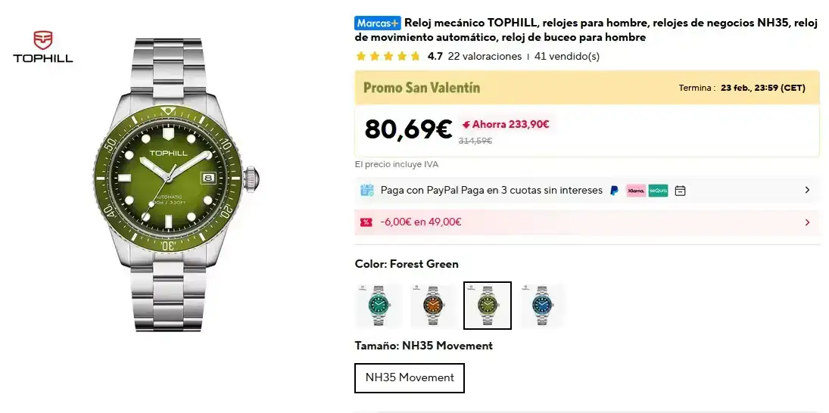Image resolution: width=829 pixels, height=413 pixels.
Task: Choose the orange dial watch color
Action: (x=433, y=306)
